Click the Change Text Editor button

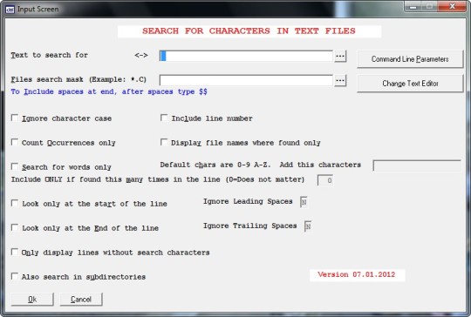click(410, 84)
